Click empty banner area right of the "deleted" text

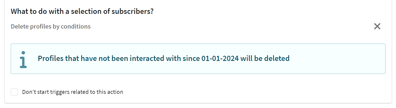337,58
